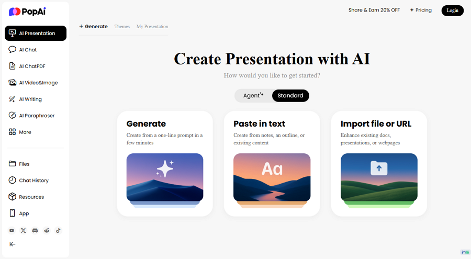This screenshot has height=259, width=471.
Task: Click the AI Writing magic wand icon
Action: tap(12, 99)
